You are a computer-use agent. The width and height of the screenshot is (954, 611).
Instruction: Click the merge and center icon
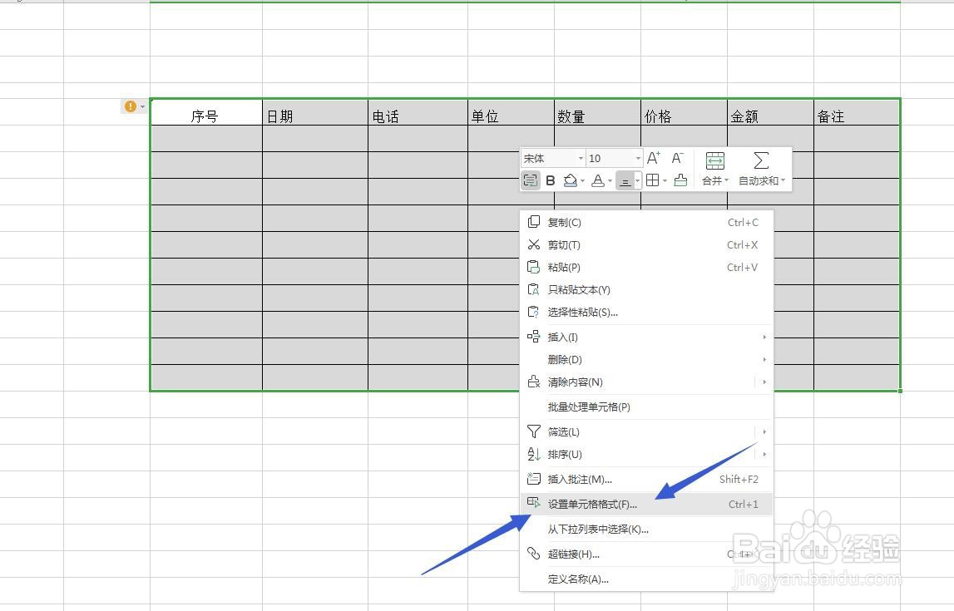point(714,160)
